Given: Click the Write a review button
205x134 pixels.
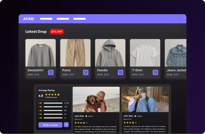Looking at the screenshot, I should click(x=50, y=125).
